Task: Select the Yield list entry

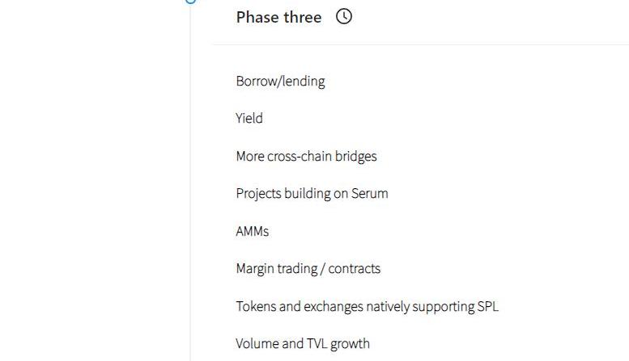Action: [249, 119]
